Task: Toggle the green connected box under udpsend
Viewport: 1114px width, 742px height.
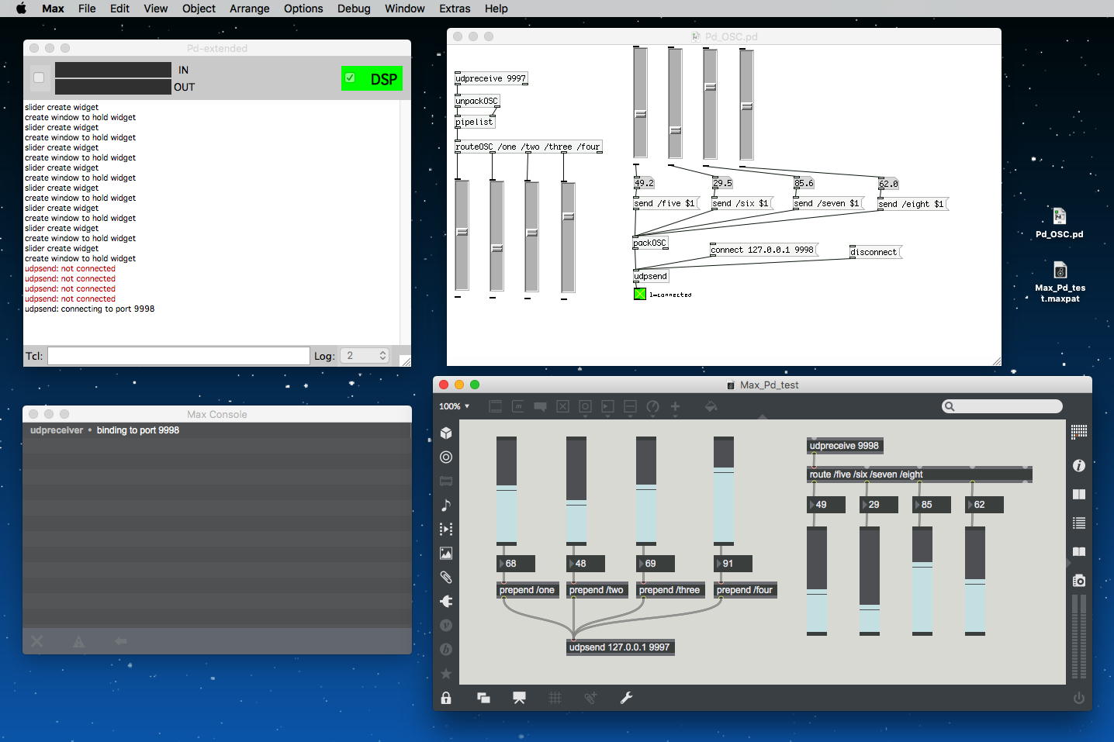Action: point(639,294)
